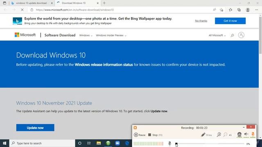
Task: Click the browser address bar URL
Action: point(75,10)
